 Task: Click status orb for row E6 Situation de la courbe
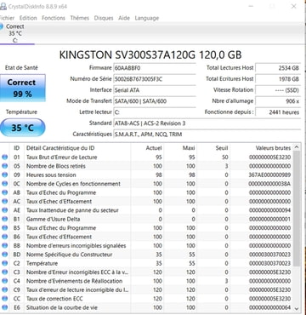pos(4,307)
